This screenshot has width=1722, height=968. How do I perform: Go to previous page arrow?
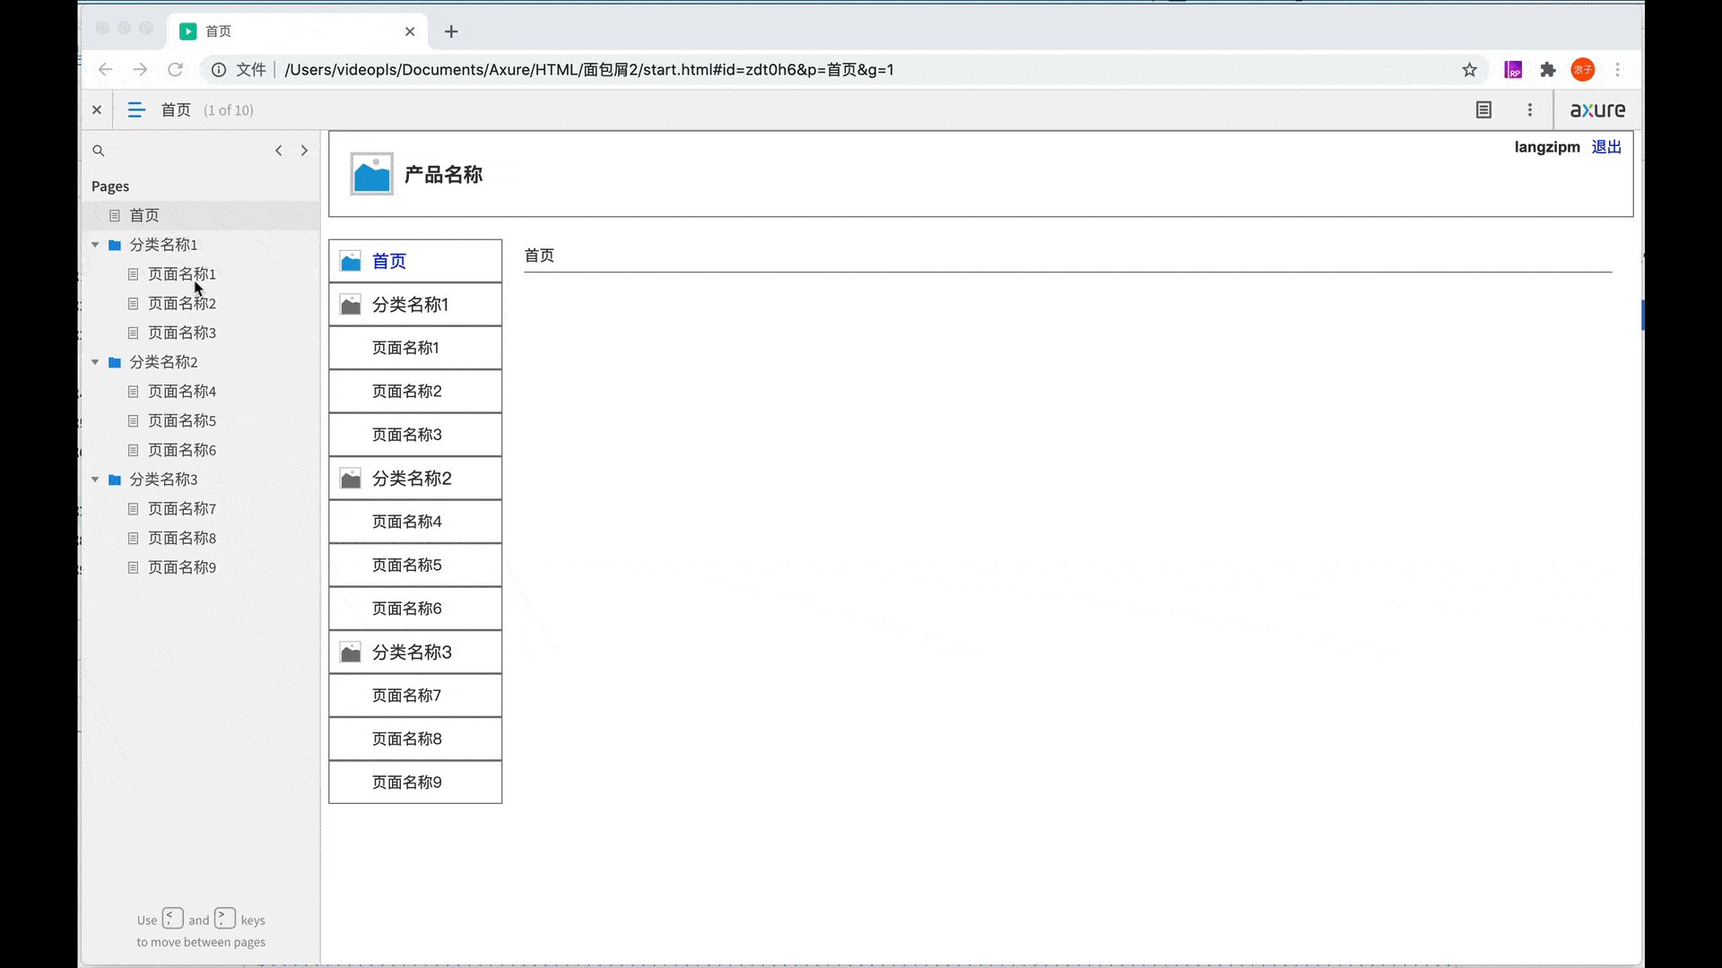(279, 151)
